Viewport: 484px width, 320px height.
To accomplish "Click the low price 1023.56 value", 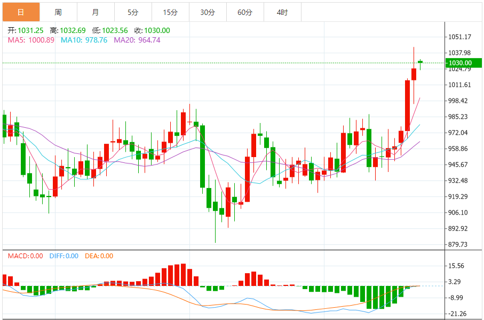I will [x=115, y=30].
